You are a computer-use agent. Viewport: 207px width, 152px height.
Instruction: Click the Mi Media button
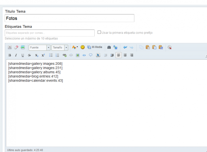[x=95, y=47]
